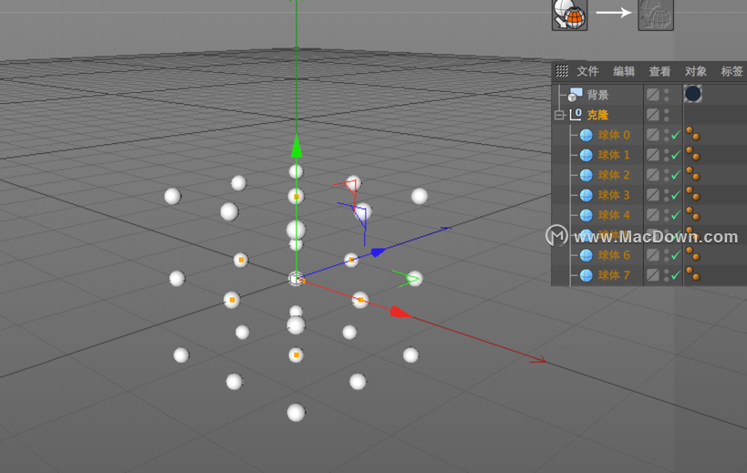Select the 球体 4 name label
Screen dimensions: 747x473
(x=614, y=215)
